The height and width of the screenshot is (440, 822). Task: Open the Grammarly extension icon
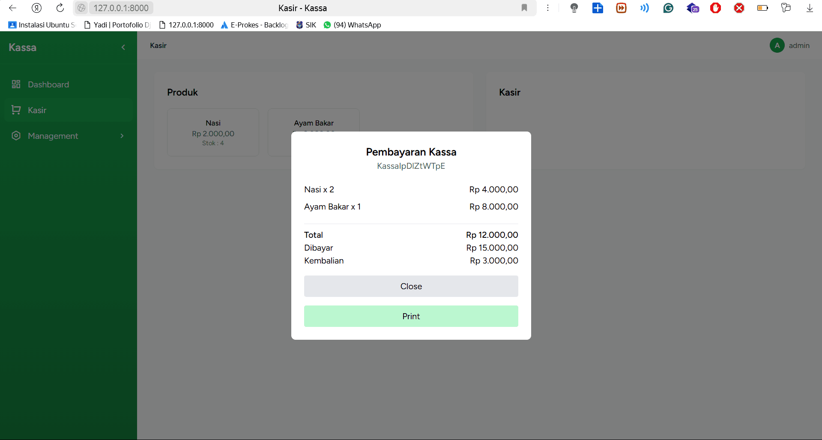[668, 8]
